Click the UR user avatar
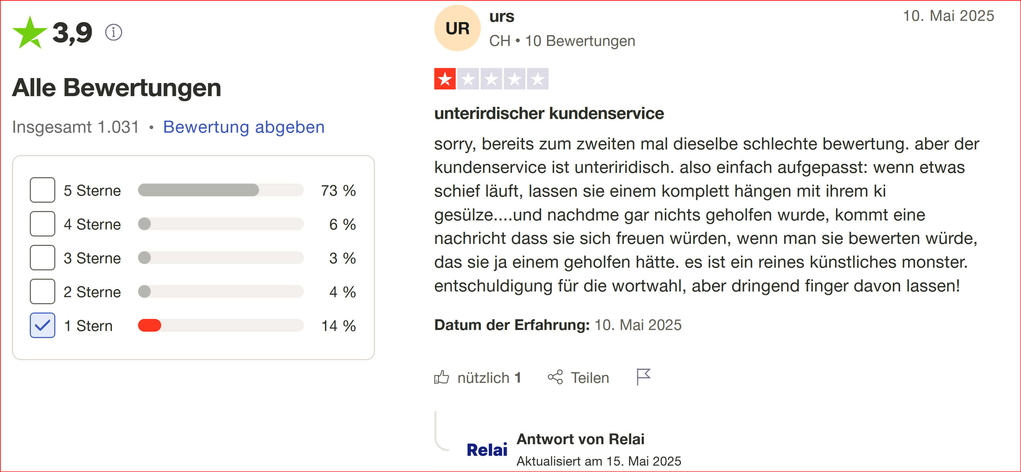1021x472 pixels. point(457,28)
